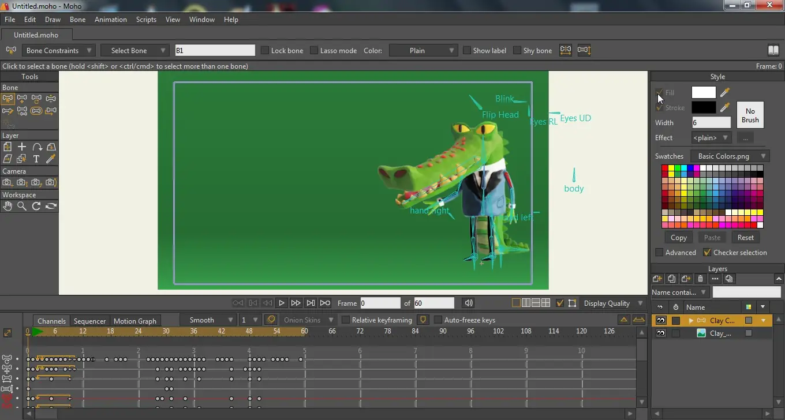Click the New Layer icon in Layers panel
Image resolution: width=785 pixels, height=420 pixels.
[657, 279]
